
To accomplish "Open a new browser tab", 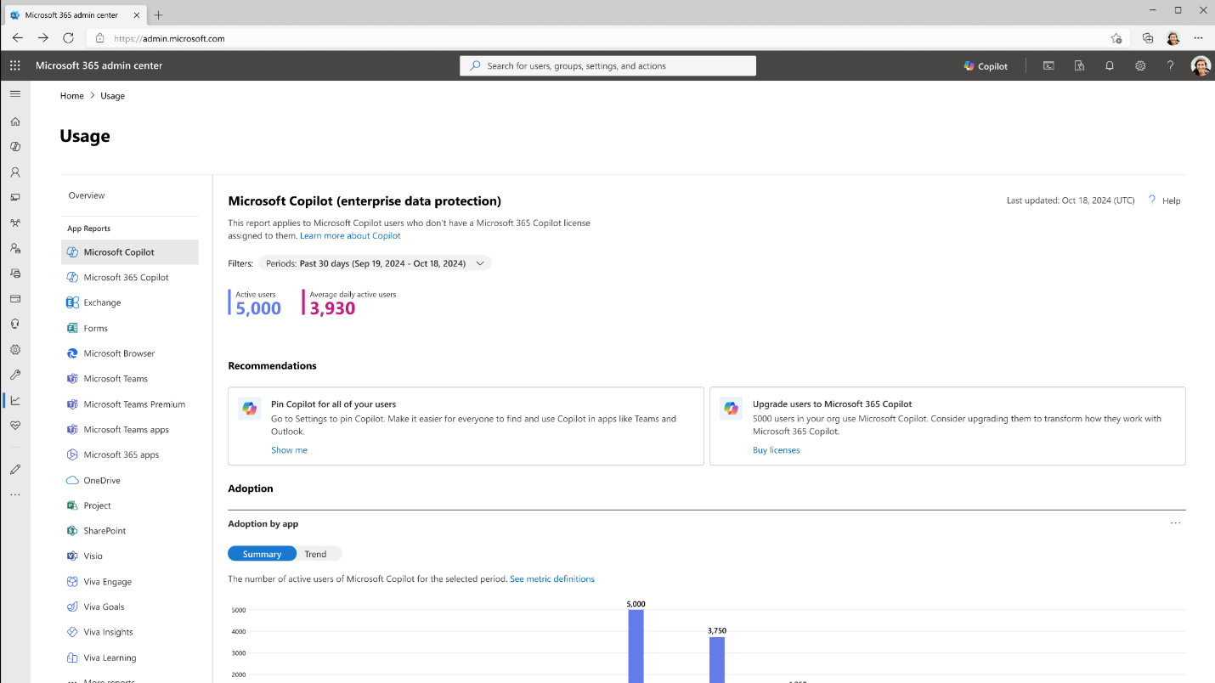I will click(x=158, y=15).
